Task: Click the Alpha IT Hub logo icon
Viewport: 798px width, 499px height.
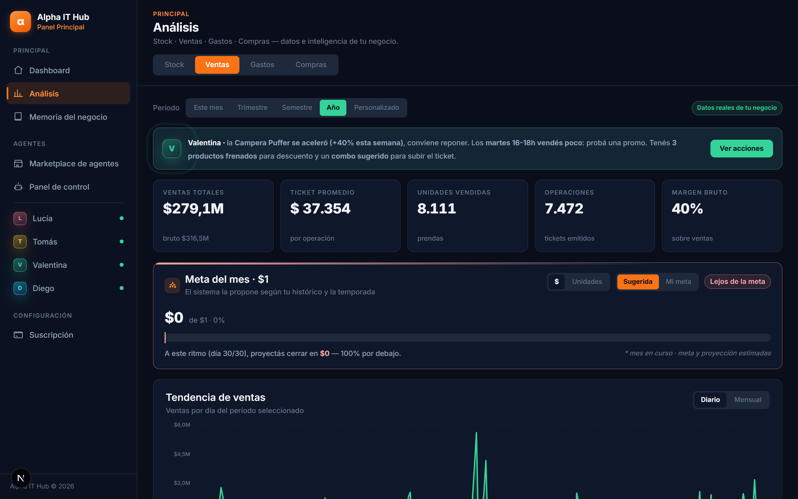Action: [x=21, y=22]
